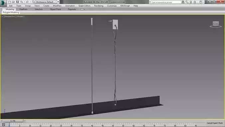The height and width of the screenshot is (127, 225).
Task: Open Subscription Center key icon
Action: point(187,2)
